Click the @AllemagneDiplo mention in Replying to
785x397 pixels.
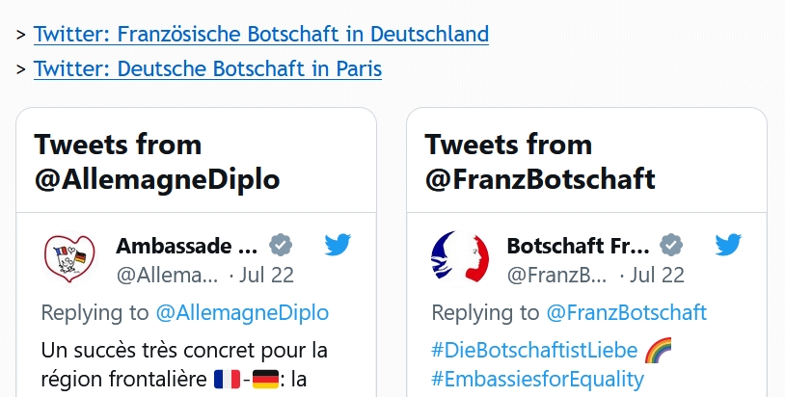tap(242, 313)
